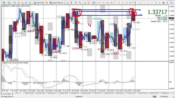The height and width of the screenshot is (98, 175).
Task: Open the Profiles toolbar icon
Action: (9, 3)
